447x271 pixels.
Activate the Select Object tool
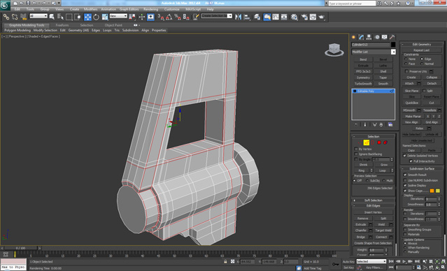[52, 17]
